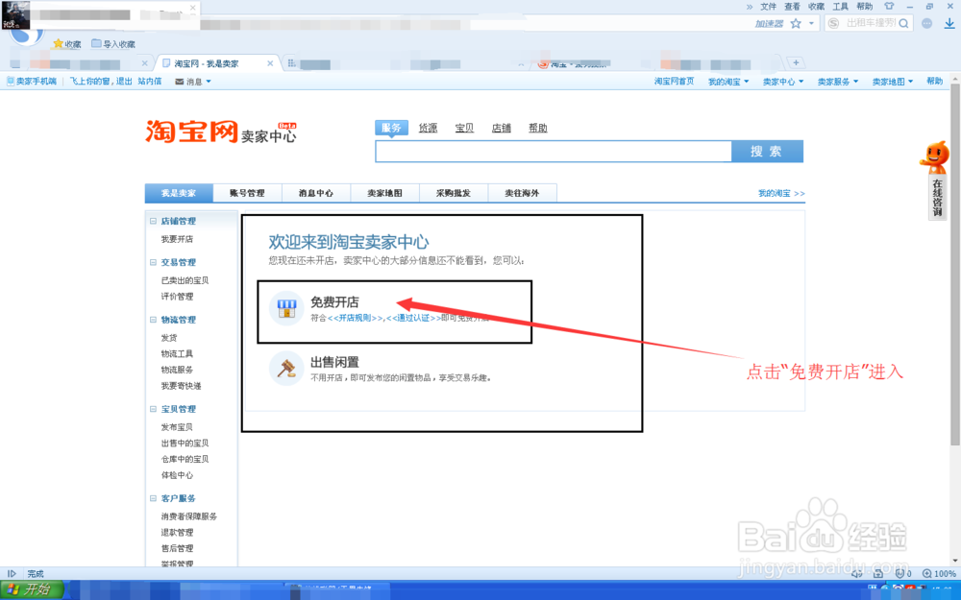Click the 导入收藏 folder icon
The image size is (961, 600).
pos(98,43)
